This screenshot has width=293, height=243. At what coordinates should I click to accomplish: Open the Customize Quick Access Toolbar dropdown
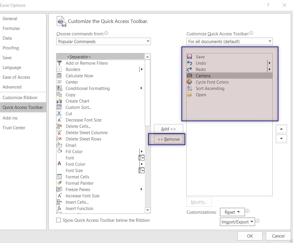click(x=229, y=41)
